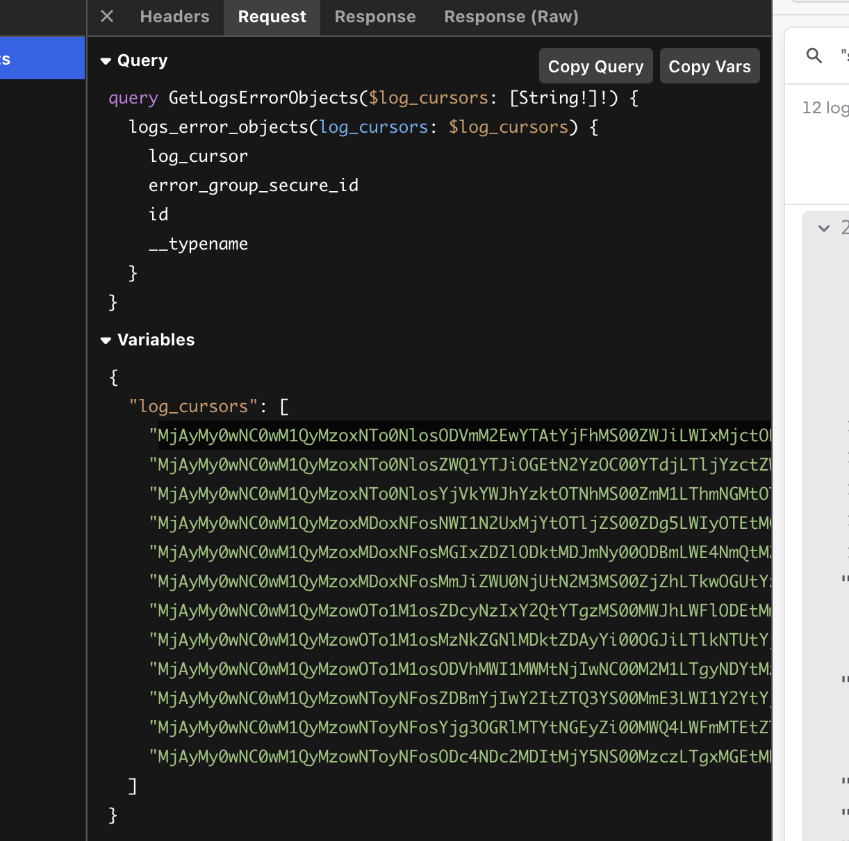Click cursor string containing MGIxZDZlODktMDJmNy00ODBm
This screenshot has width=849, height=841.
tap(461, 552)
